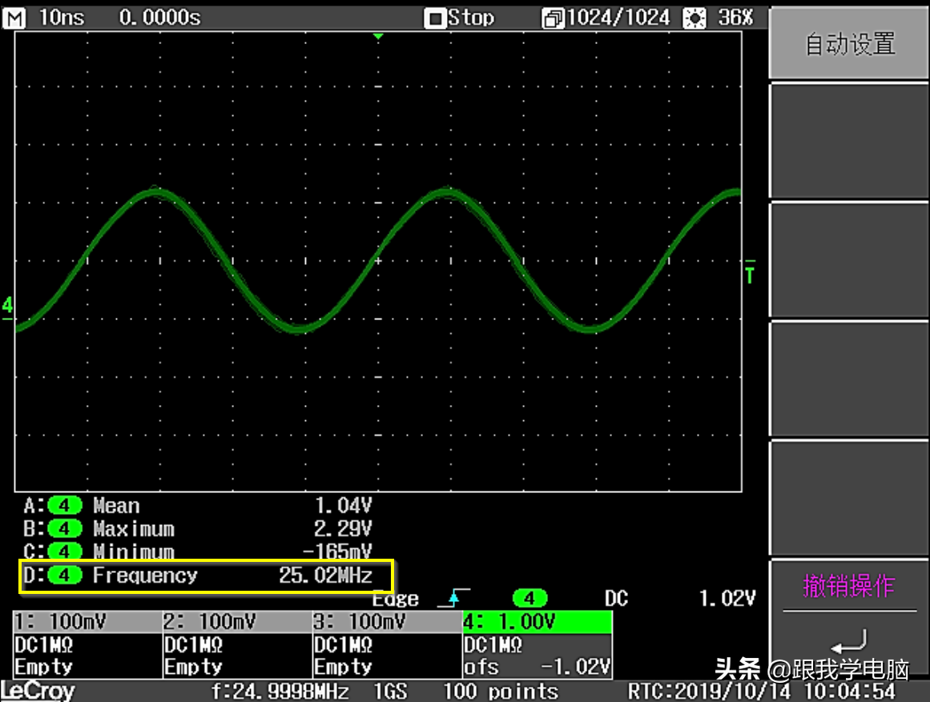The width and height of the screenshot is (930, 702).
Task: Click the 0.0000s delay value
Action: click(x=160, y=18)
